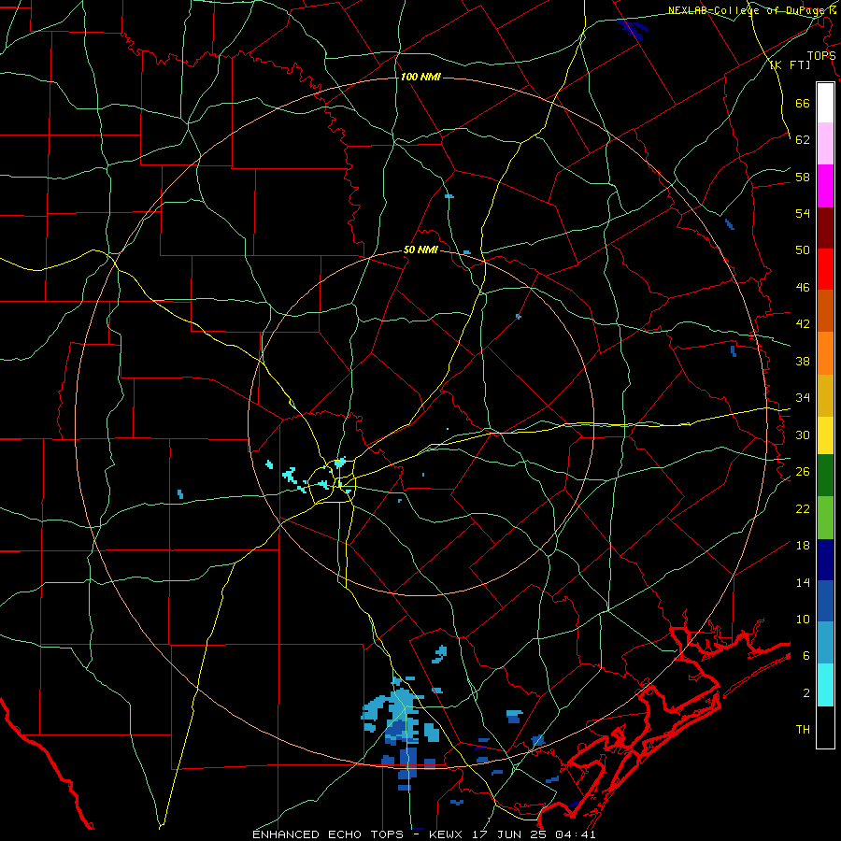Viewport: 841px width, 841px height.
Task: Click the legend value '22'
Action: (x=803, y=508)
